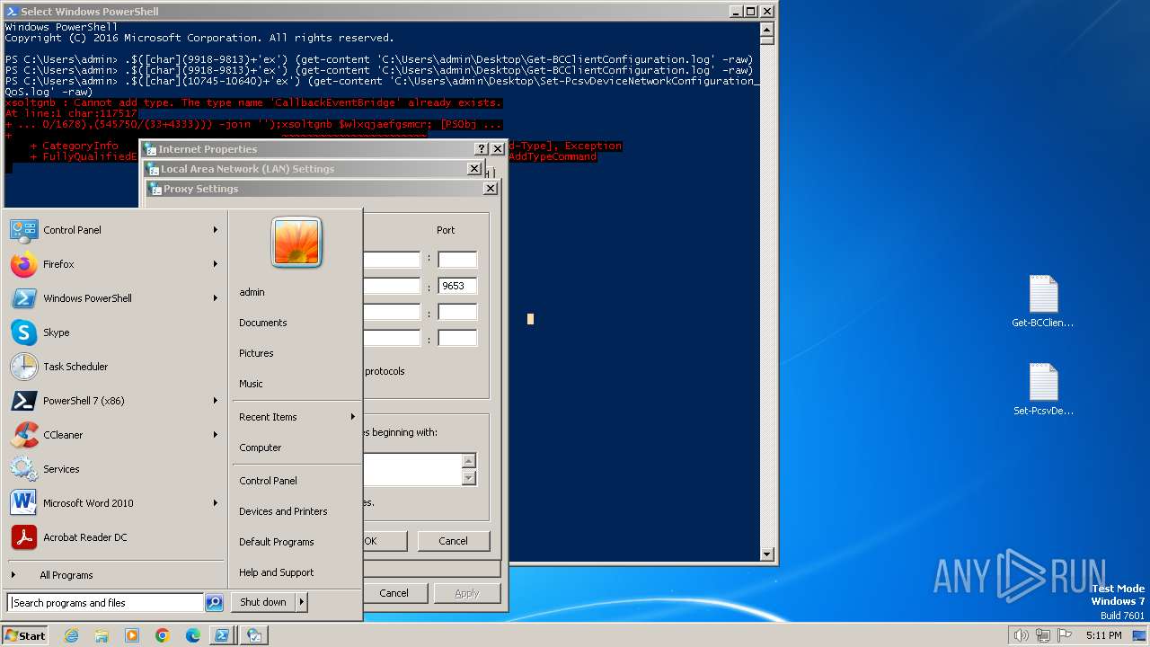Open Documents from Start menu
The height and width of the screenshot is (647, 1150).
(x=263, y=323)
